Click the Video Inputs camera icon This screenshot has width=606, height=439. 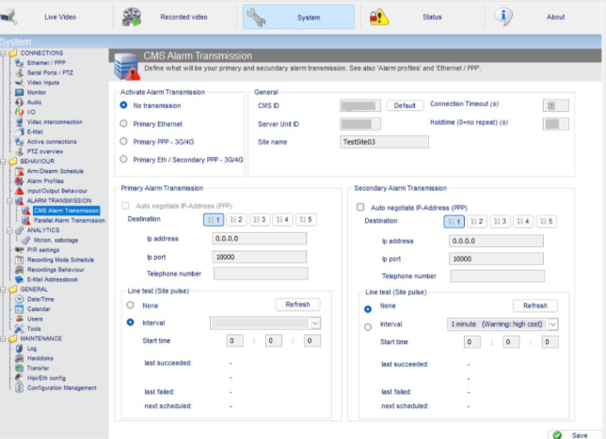20,83
